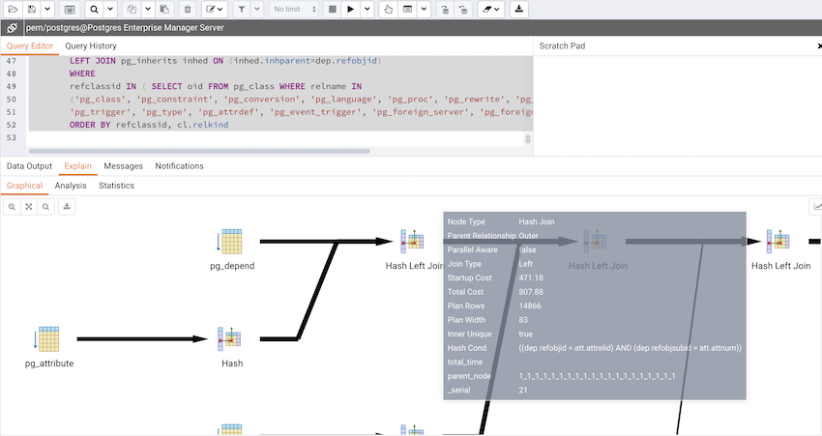This screenshot has width=822, height=436.
Task: Click the 'Plan Rows' 14866 value
Action: click(x=530, y=306)
